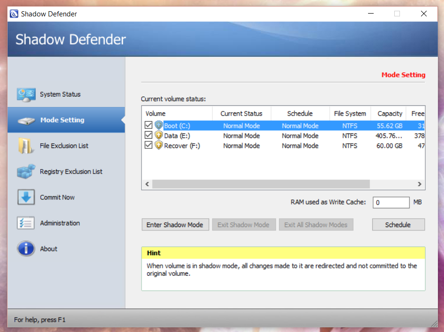This screenshot has height=332, width=444.
Task: Click the shield icon next to Recover (F:)
Action: tap(158, 145)
